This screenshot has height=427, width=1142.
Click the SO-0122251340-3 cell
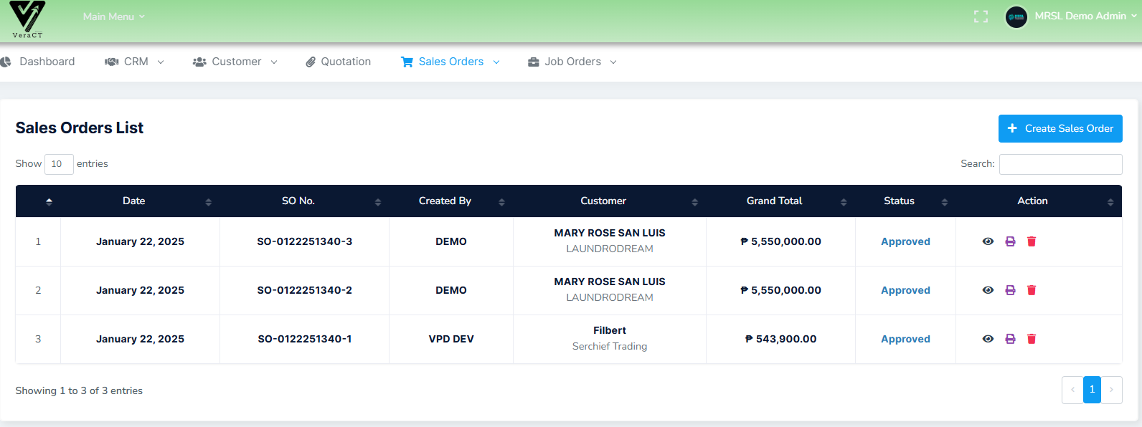pos(305,241)
